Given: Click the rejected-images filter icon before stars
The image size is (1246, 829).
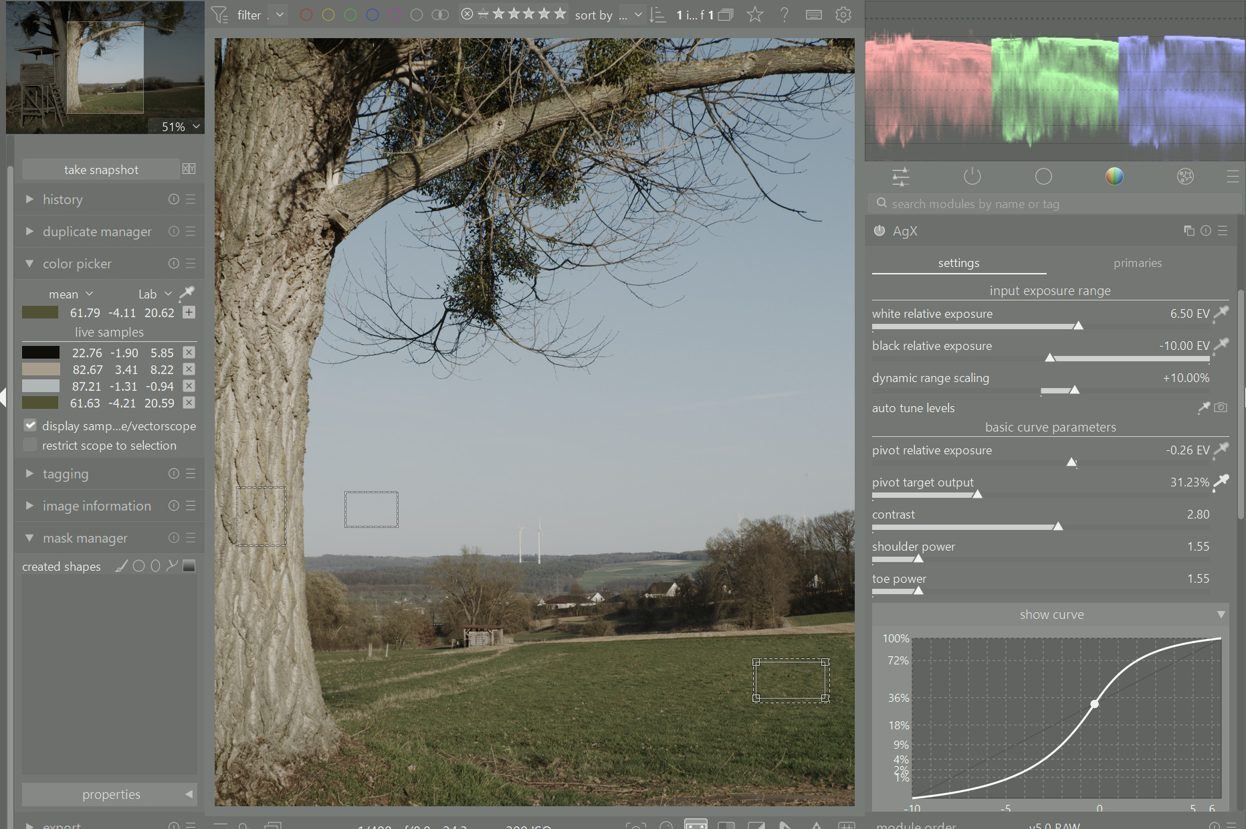Looking at the screenshot, I should click(467, 14).
